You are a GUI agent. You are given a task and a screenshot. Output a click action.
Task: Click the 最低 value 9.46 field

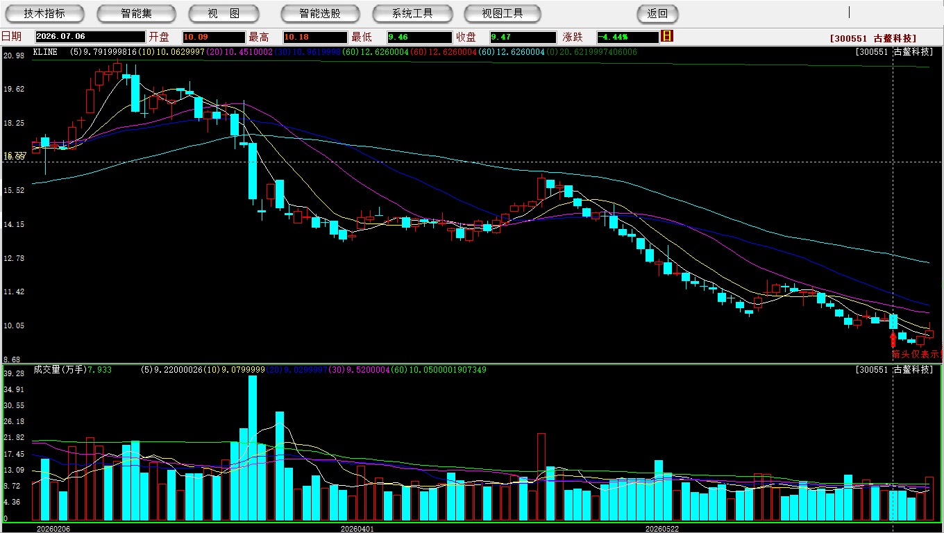click(x=419, y=37)
